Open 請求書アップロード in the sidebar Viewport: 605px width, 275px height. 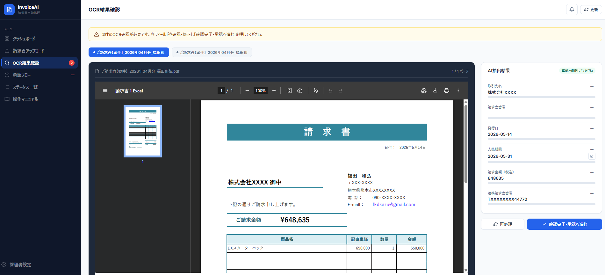point(39,51)
